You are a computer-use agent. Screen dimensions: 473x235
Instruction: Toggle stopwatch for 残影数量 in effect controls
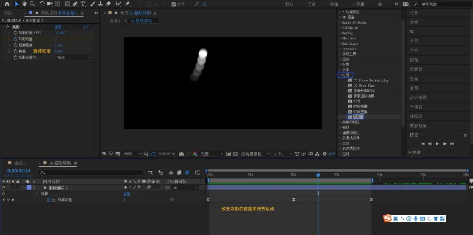pyautogui.click(x=16, y=39)
